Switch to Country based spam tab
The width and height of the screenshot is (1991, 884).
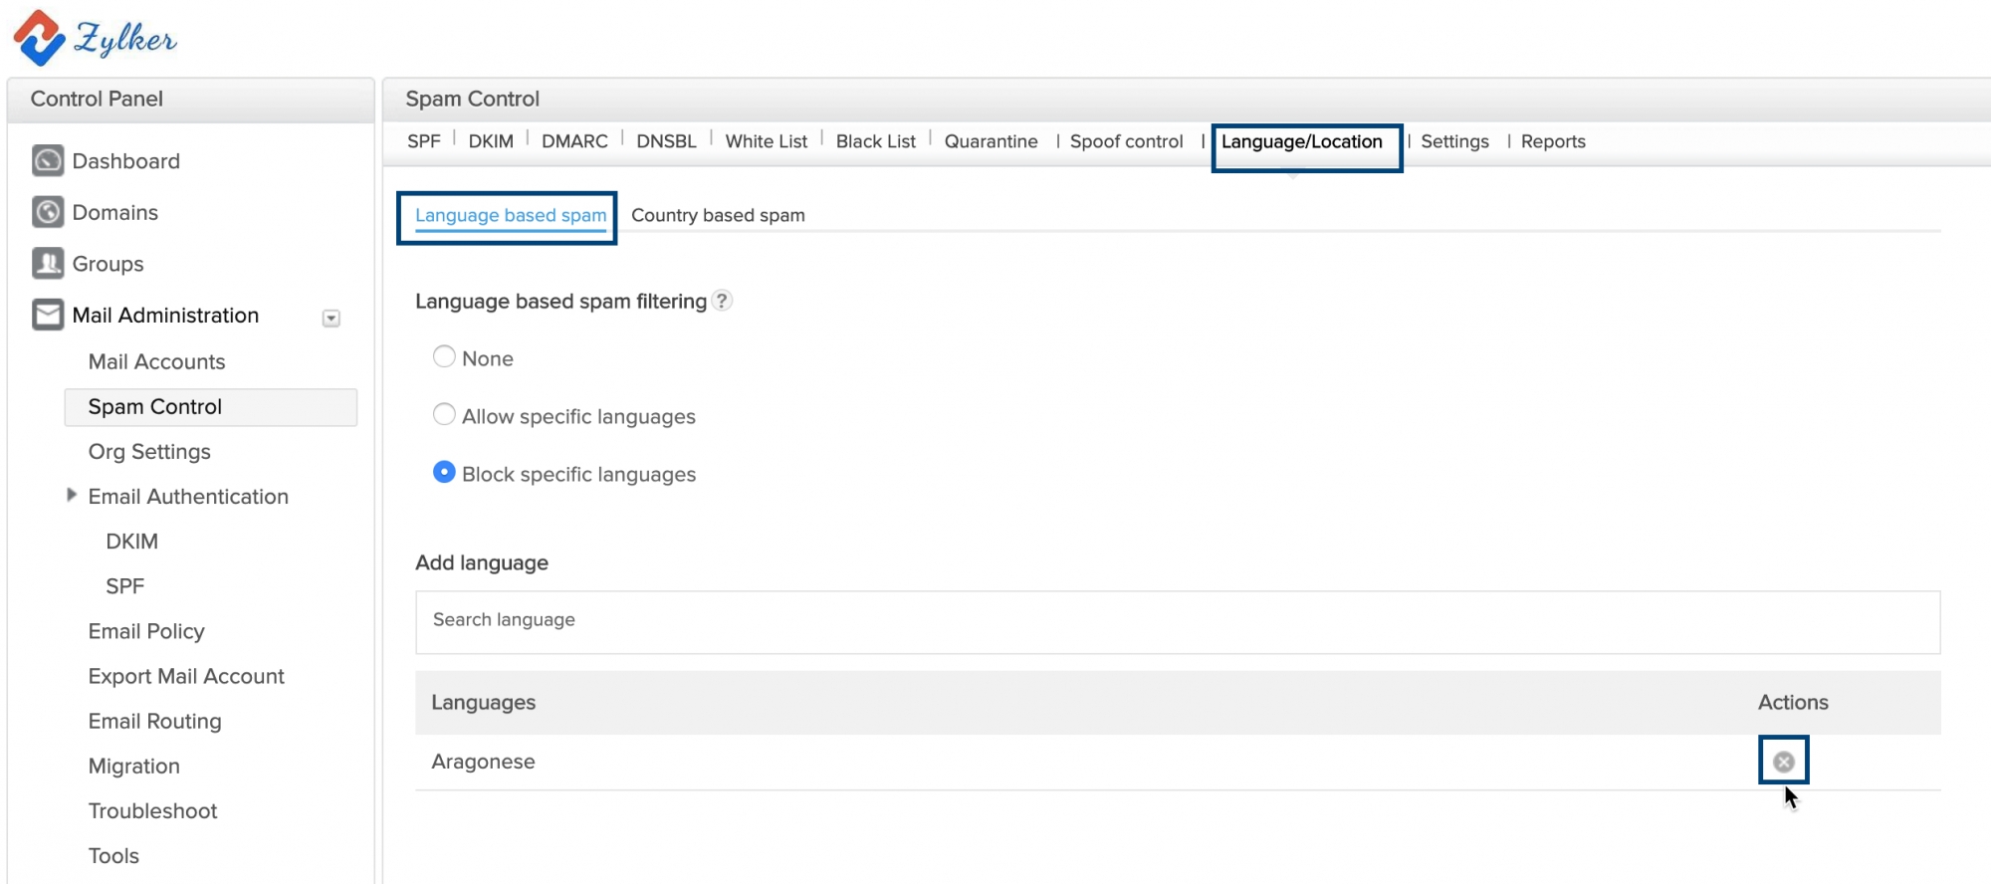tap(718, 215)
